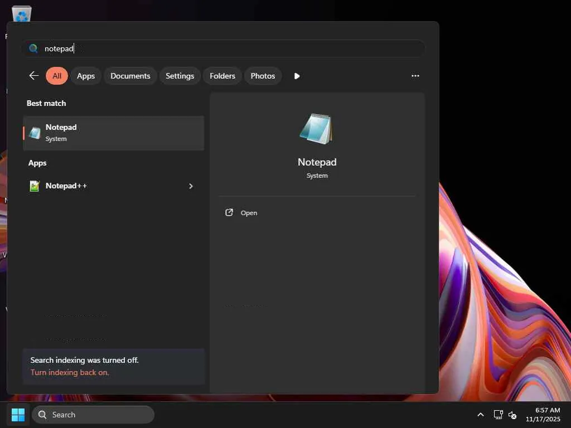Go back using the left arrow icon

tap(34, 76)
